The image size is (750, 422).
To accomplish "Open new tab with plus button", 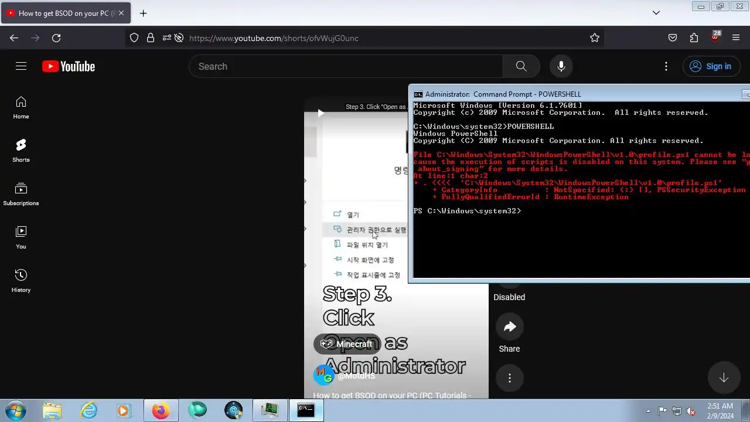I will coord(143,13).
